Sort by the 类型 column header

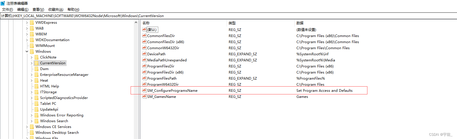[260, 23]
